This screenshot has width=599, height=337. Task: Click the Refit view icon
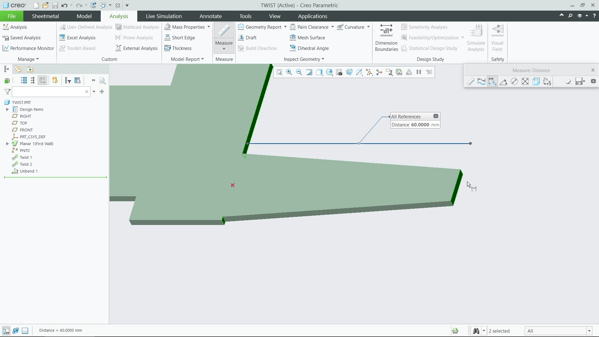click(279, 72)
